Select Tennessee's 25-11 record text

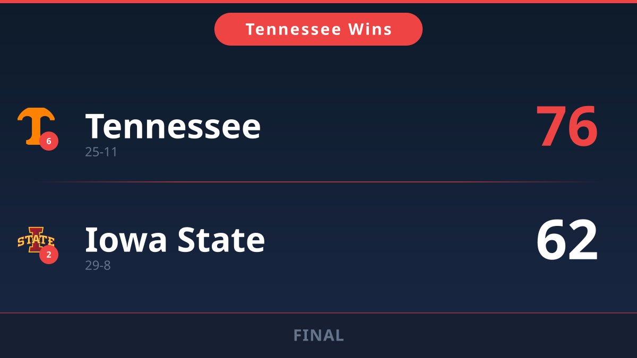[101, 152]
